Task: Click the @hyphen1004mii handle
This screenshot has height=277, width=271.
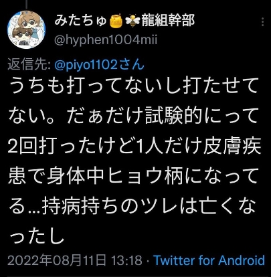Action: [106, 40]
